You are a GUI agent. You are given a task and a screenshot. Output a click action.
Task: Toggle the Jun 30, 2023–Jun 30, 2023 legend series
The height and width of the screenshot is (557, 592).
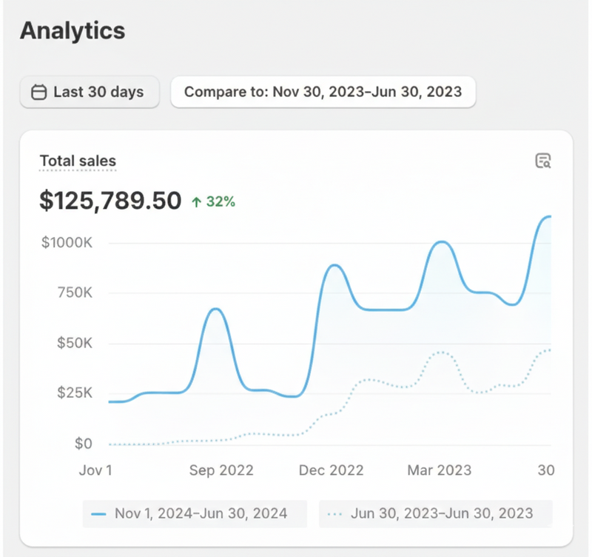coord(435,513)
